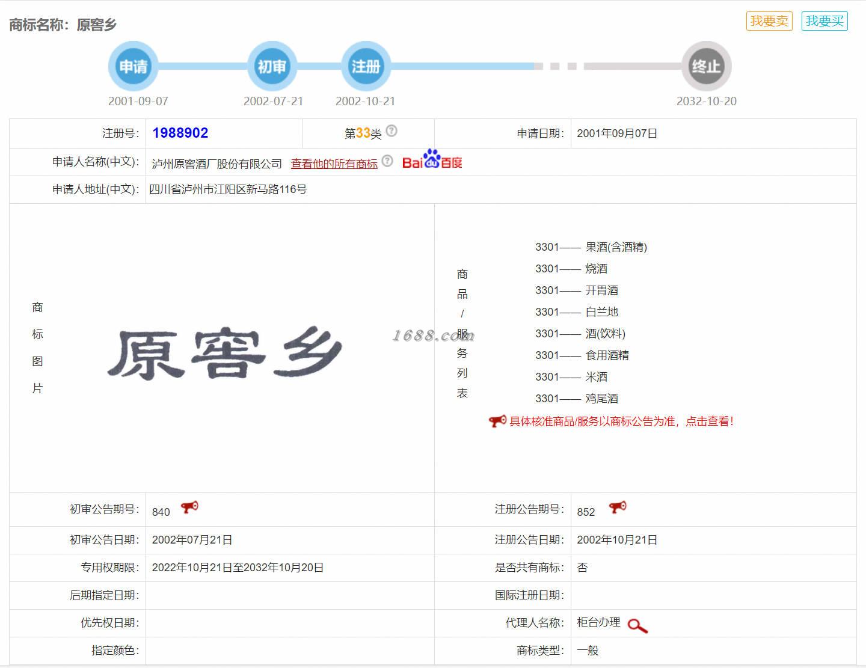Click goods item 鸡尾酒

click(602, 399)
